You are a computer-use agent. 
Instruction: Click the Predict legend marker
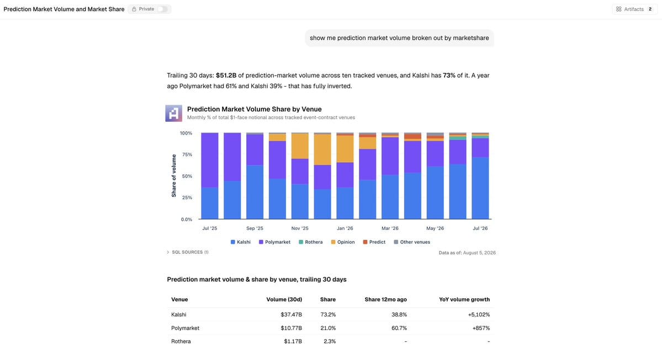(365, 242)
